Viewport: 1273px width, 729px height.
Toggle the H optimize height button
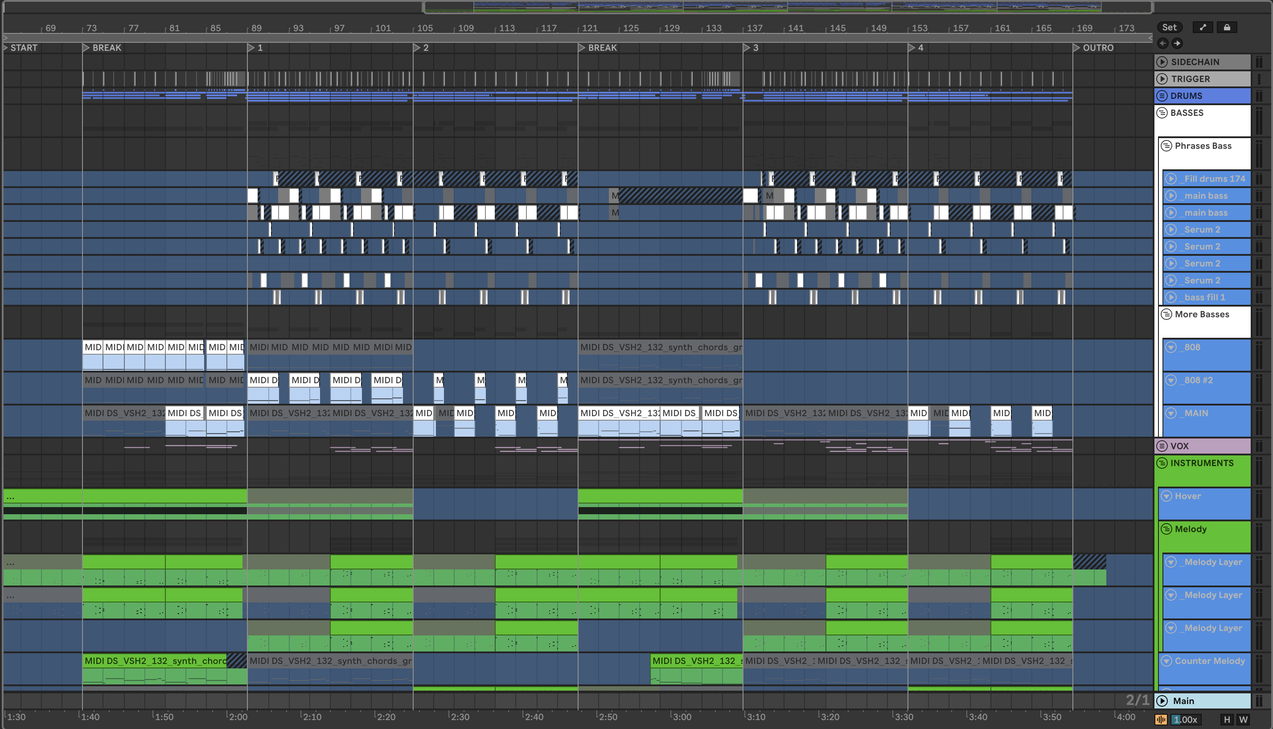pyautogui.click(x=1227, y=720)
